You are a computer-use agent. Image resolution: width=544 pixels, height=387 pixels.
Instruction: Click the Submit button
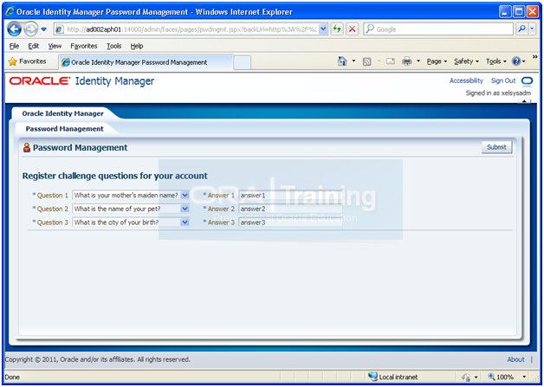click(x=496, y=147)
